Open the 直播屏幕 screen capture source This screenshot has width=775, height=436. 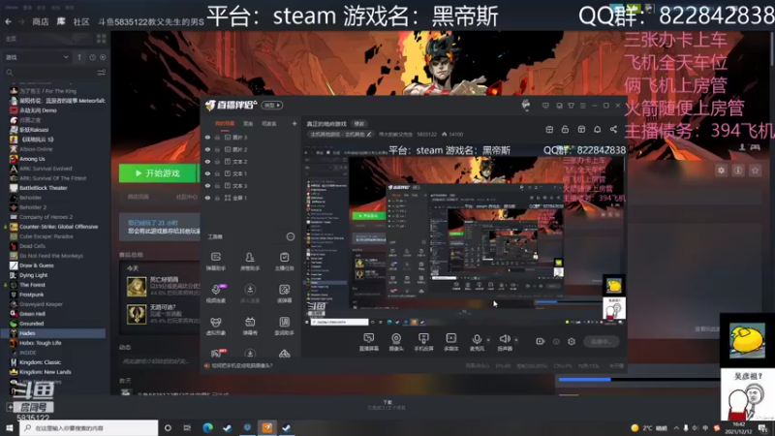[369, 342]
